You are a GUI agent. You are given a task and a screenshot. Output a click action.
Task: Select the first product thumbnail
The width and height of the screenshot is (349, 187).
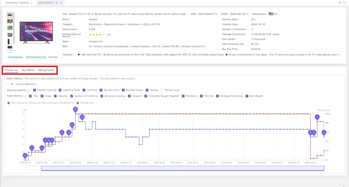point(10,15)
